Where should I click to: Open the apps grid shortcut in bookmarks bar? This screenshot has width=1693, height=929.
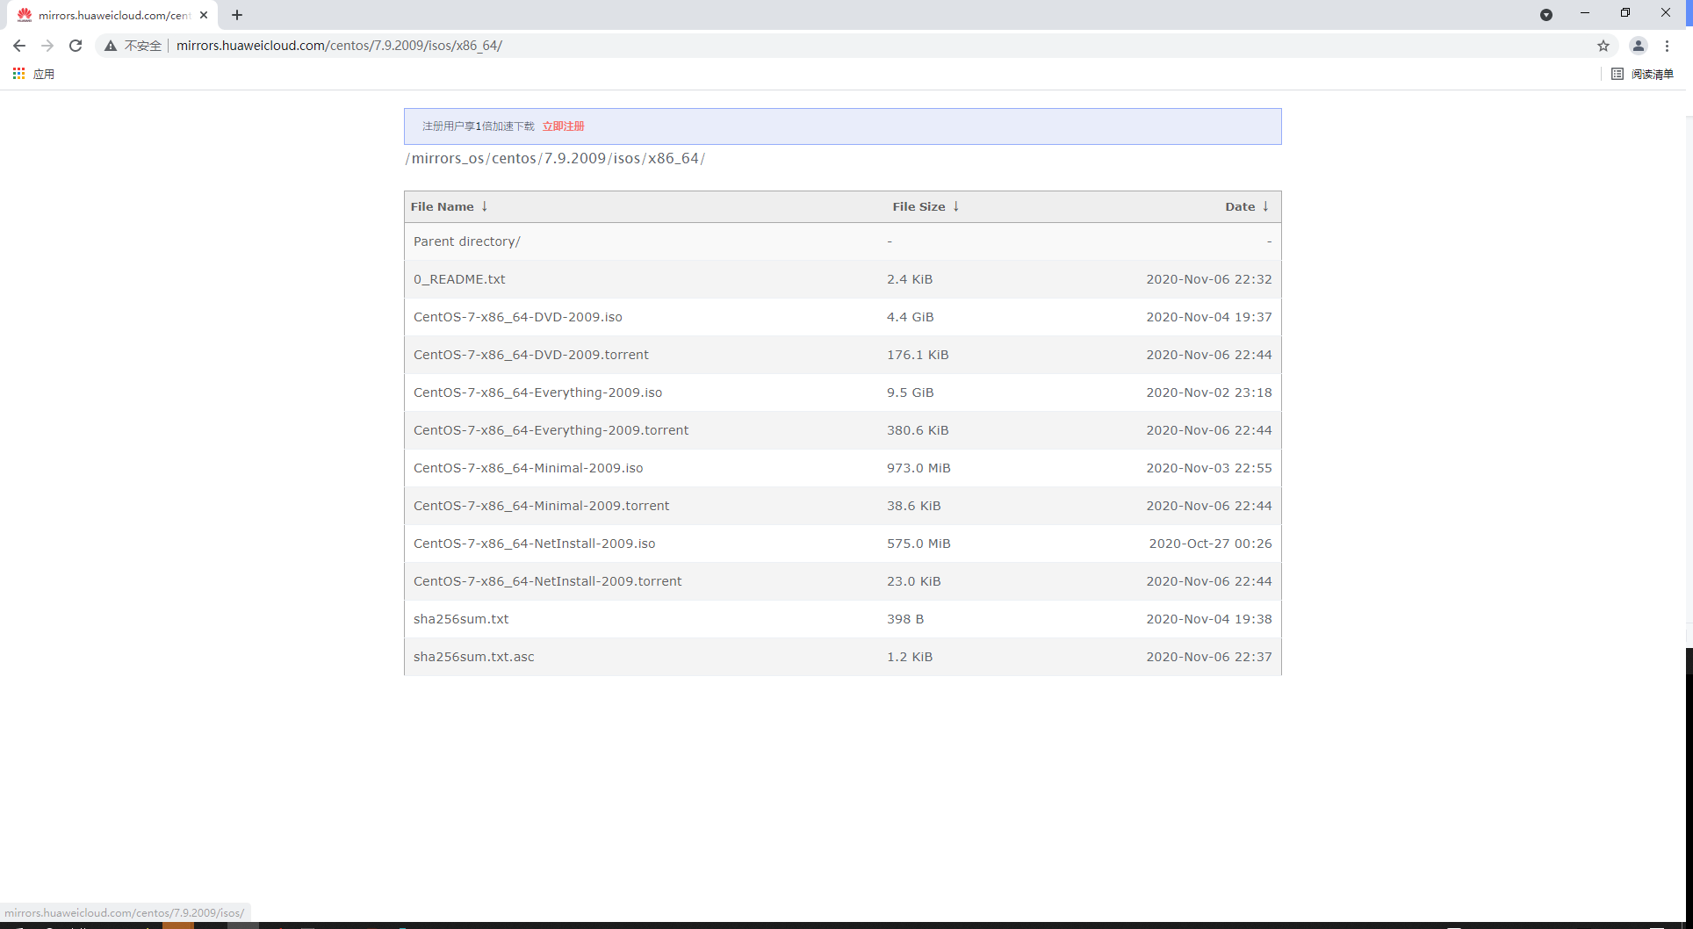33,74
